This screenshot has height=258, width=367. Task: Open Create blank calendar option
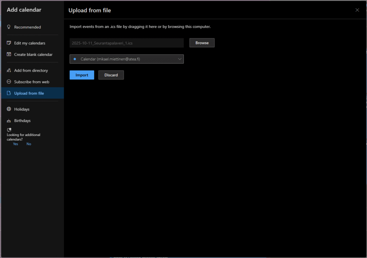pyautogui.click(x=33, y=55)
